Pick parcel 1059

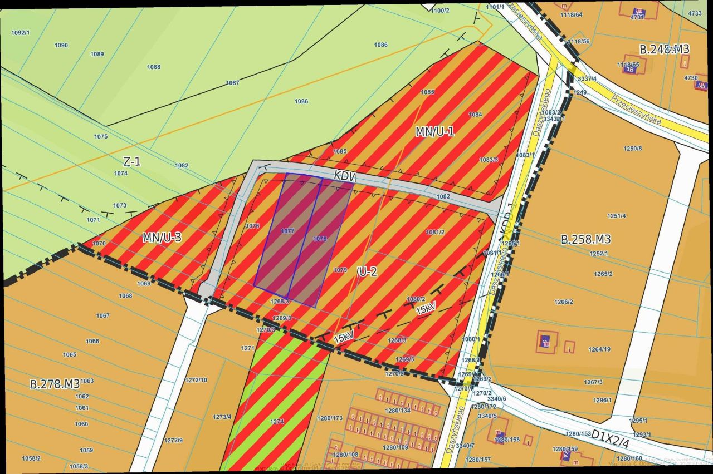pyautogui.click(x=86, y=450)
